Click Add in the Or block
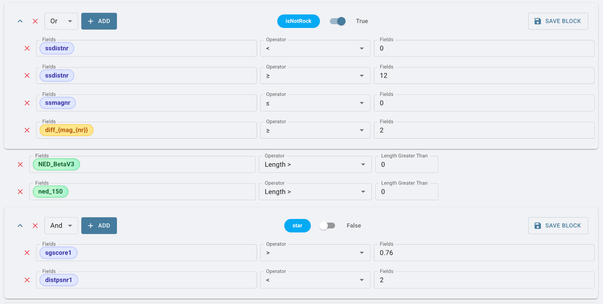 [x=99, y=21]
